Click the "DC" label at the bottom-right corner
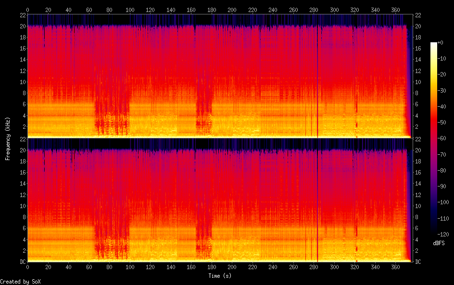 (x=418, y=261)
